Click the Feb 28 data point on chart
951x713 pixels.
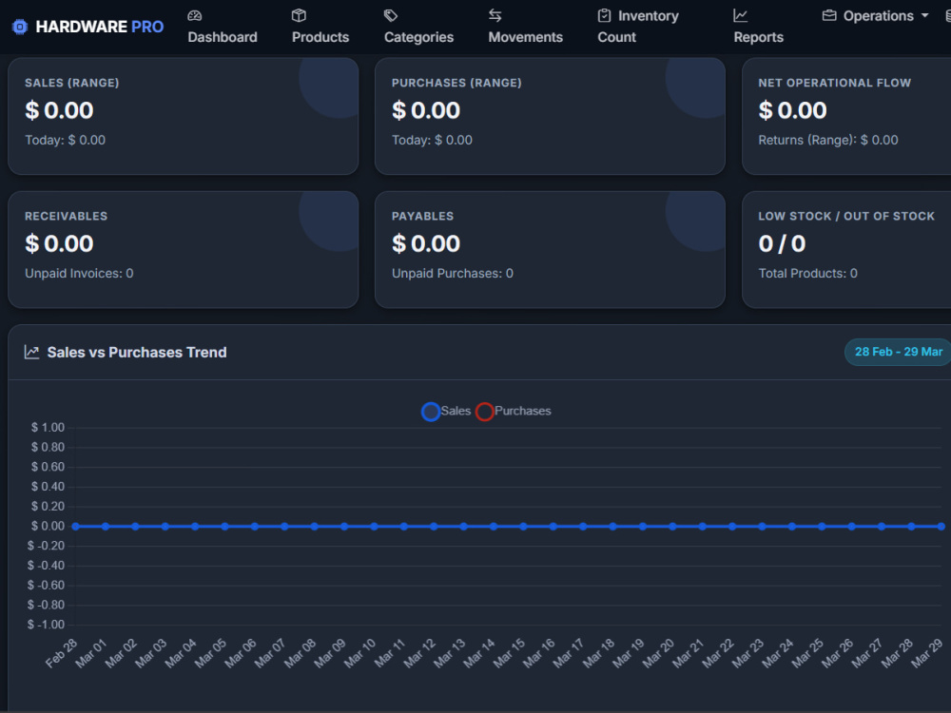click(x=76, y=527)
